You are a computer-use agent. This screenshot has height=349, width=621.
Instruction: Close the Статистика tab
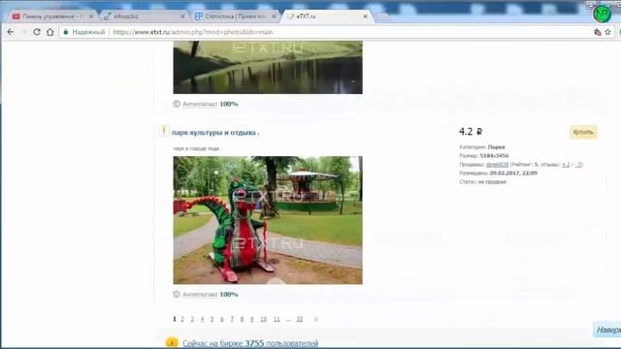[274, 16]
